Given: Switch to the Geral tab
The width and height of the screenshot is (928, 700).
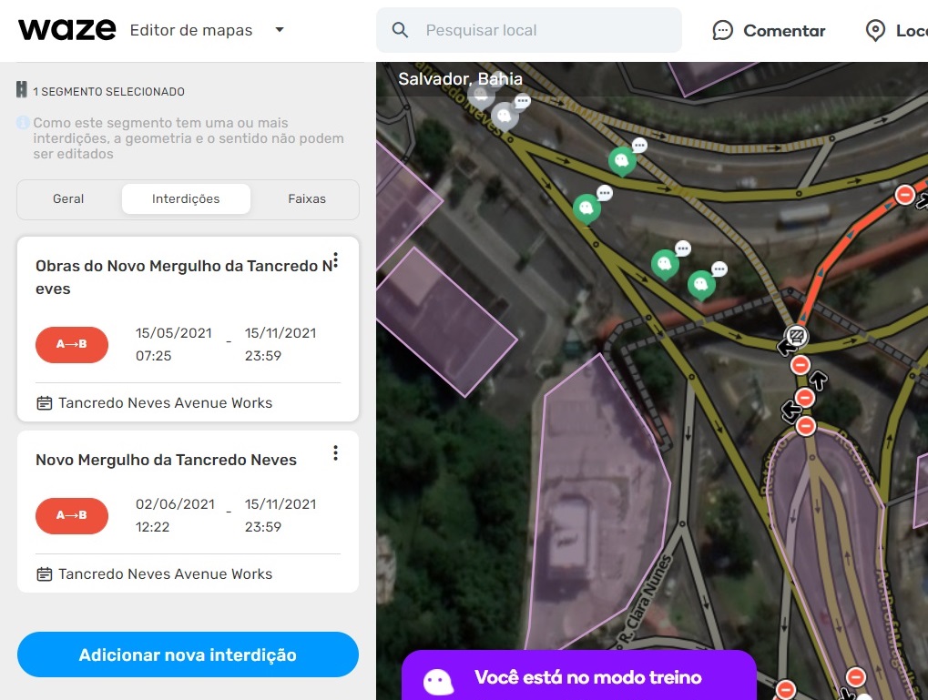Looking at the screenshot, I should pos(68,199).
